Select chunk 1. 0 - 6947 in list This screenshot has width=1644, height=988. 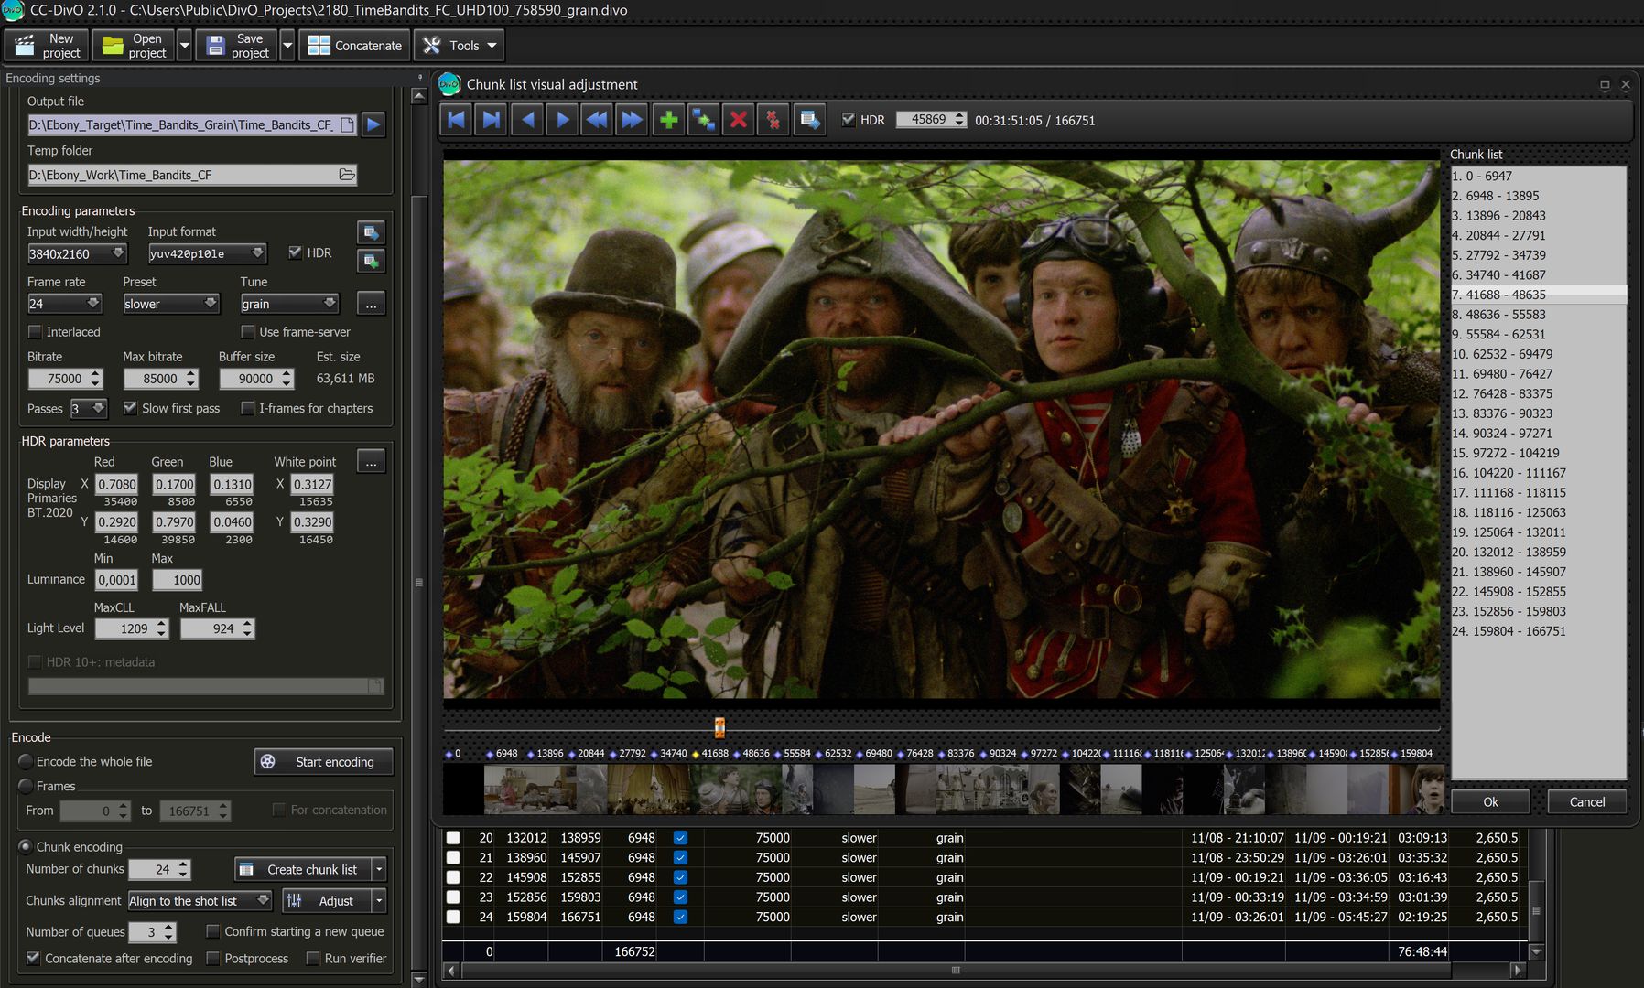[1539, 176]
